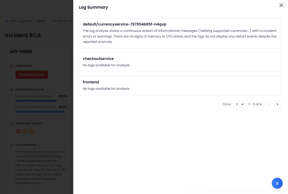Open the Show rows-per-page dropdown
This screenshot has width=288, height=194.
[x=239, y=104]
